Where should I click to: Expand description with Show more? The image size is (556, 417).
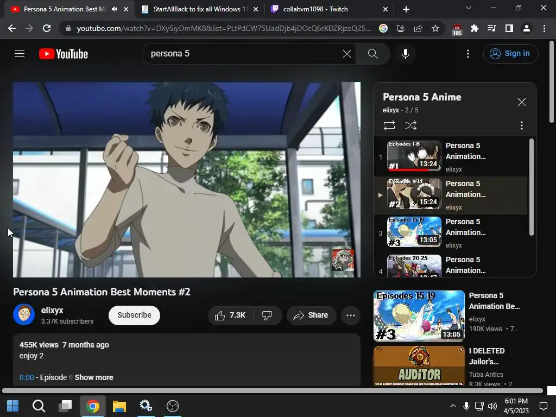pyautogui.click(x=94, y=377)
